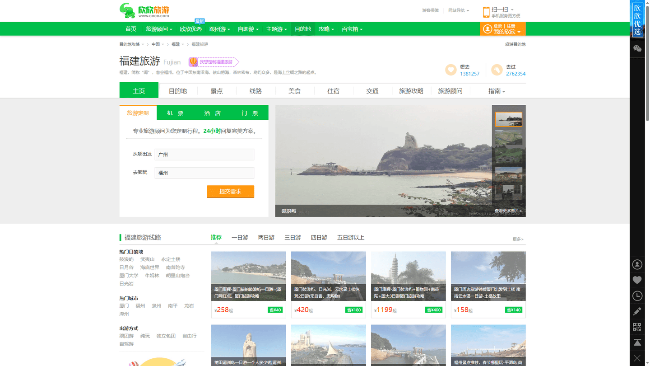
Task: Open the WeChat icon in right sidebar
Action: 637,48
